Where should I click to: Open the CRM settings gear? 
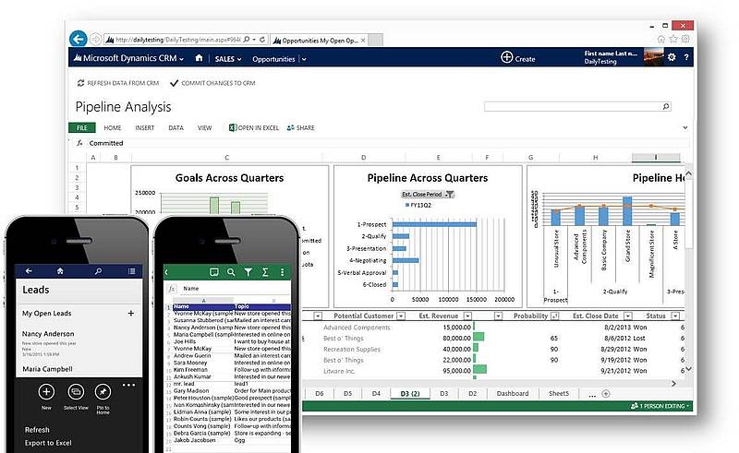pyautogui.click(x=672, y=57)
